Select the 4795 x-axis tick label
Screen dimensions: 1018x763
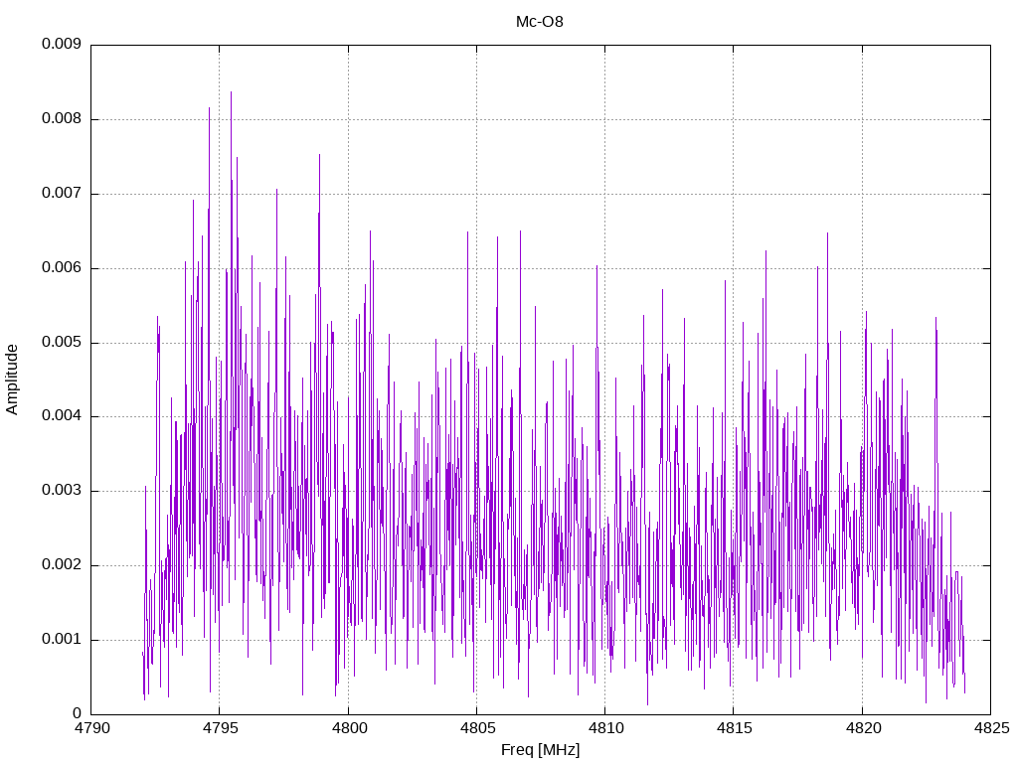click(220, 729)
